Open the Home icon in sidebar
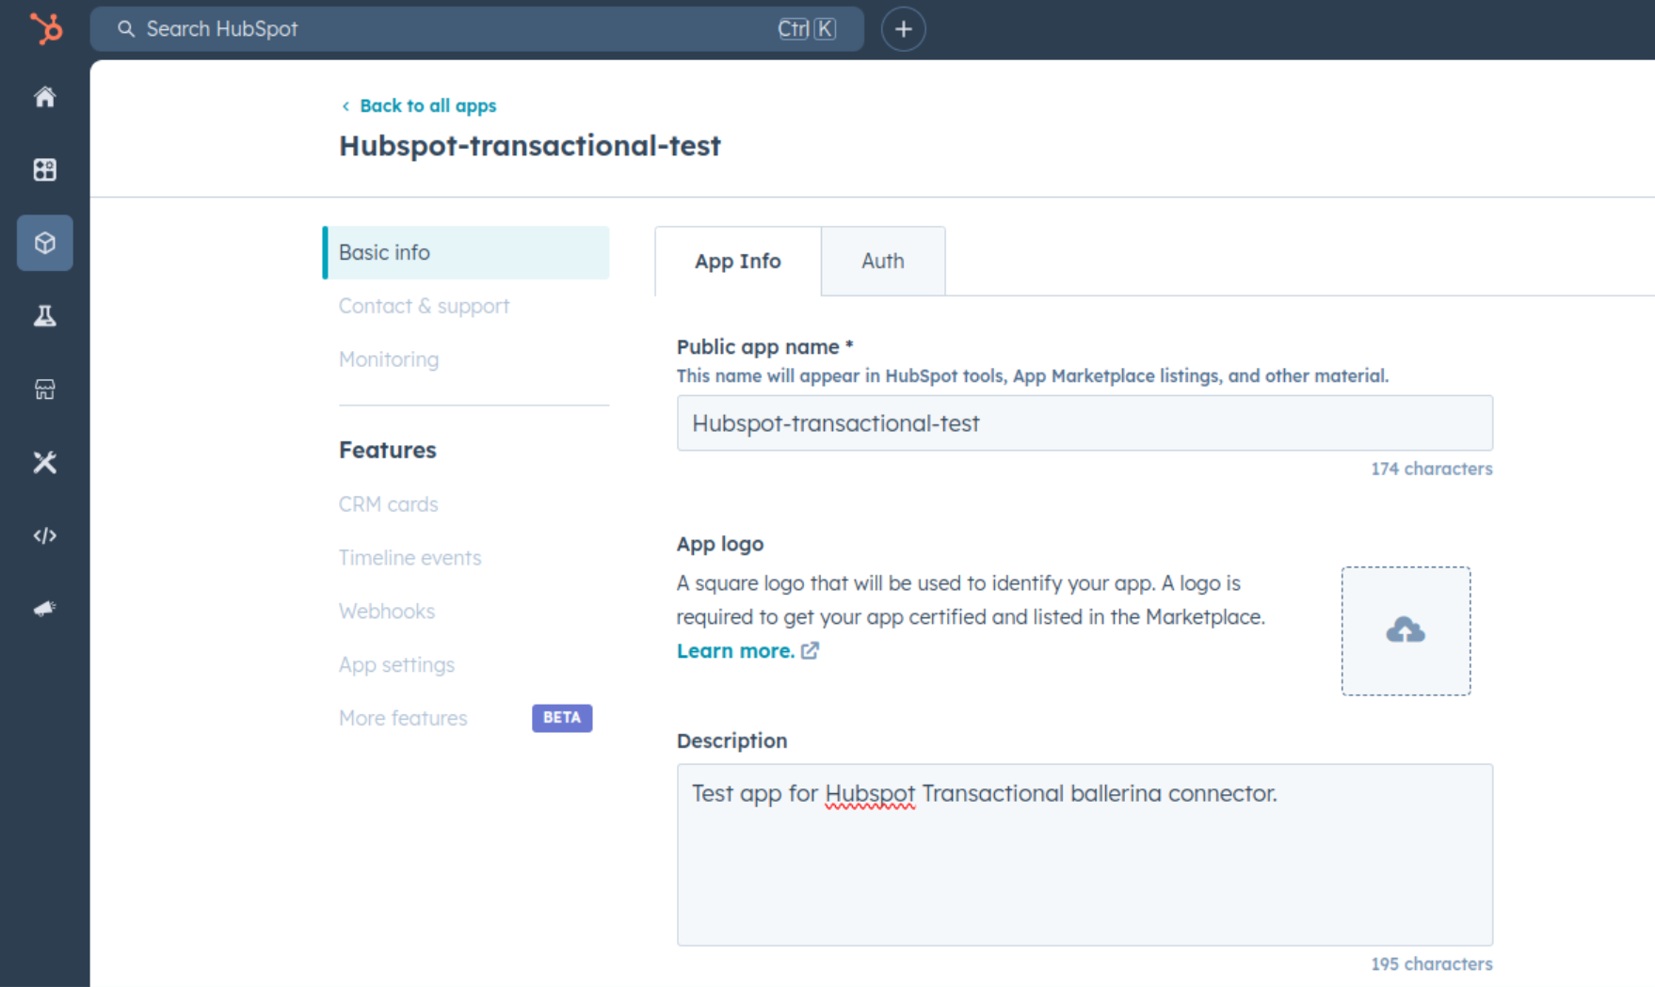Screen dimensions: 1655x987 [x=44, y=97]
